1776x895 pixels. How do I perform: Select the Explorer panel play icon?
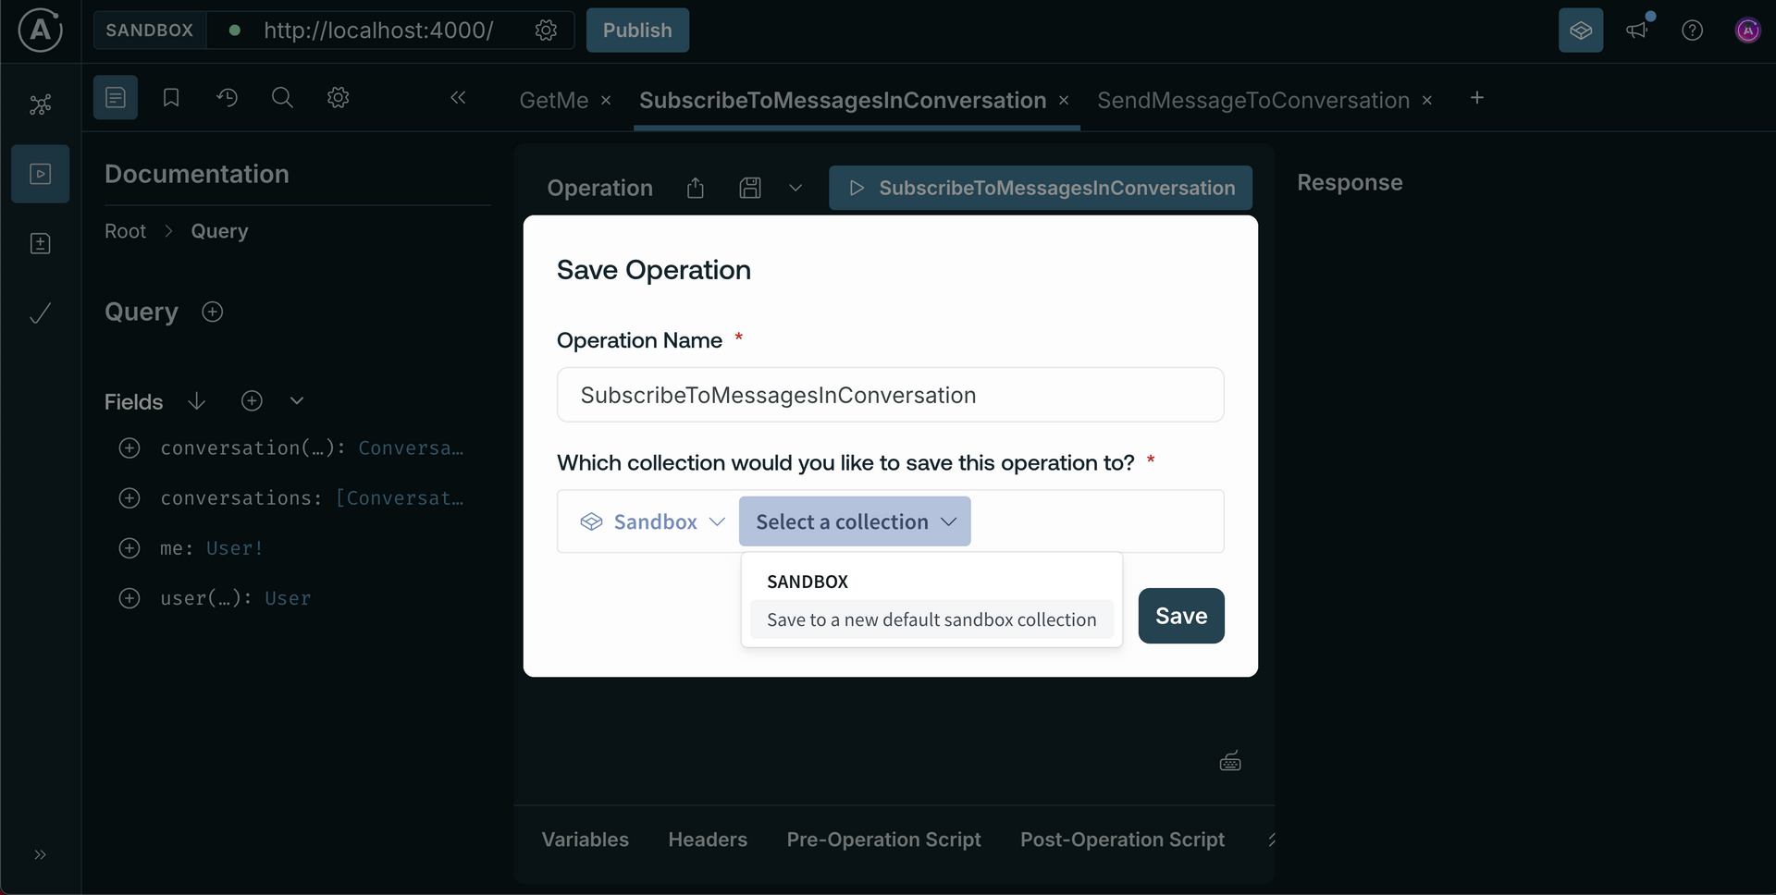coord(41,174)
